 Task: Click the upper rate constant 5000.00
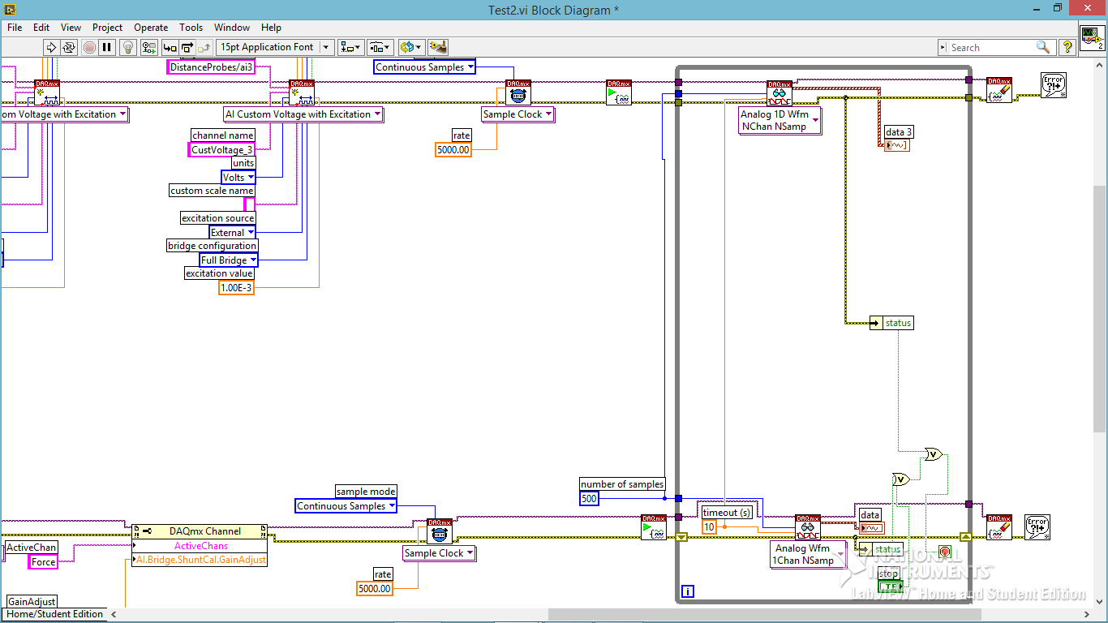[454, 149]
